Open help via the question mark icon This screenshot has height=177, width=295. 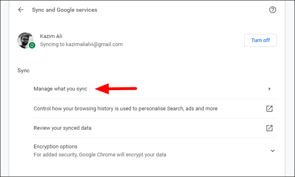point(273,10)
